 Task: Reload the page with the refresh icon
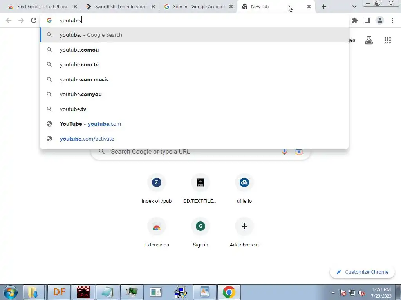tap(34, 20)
